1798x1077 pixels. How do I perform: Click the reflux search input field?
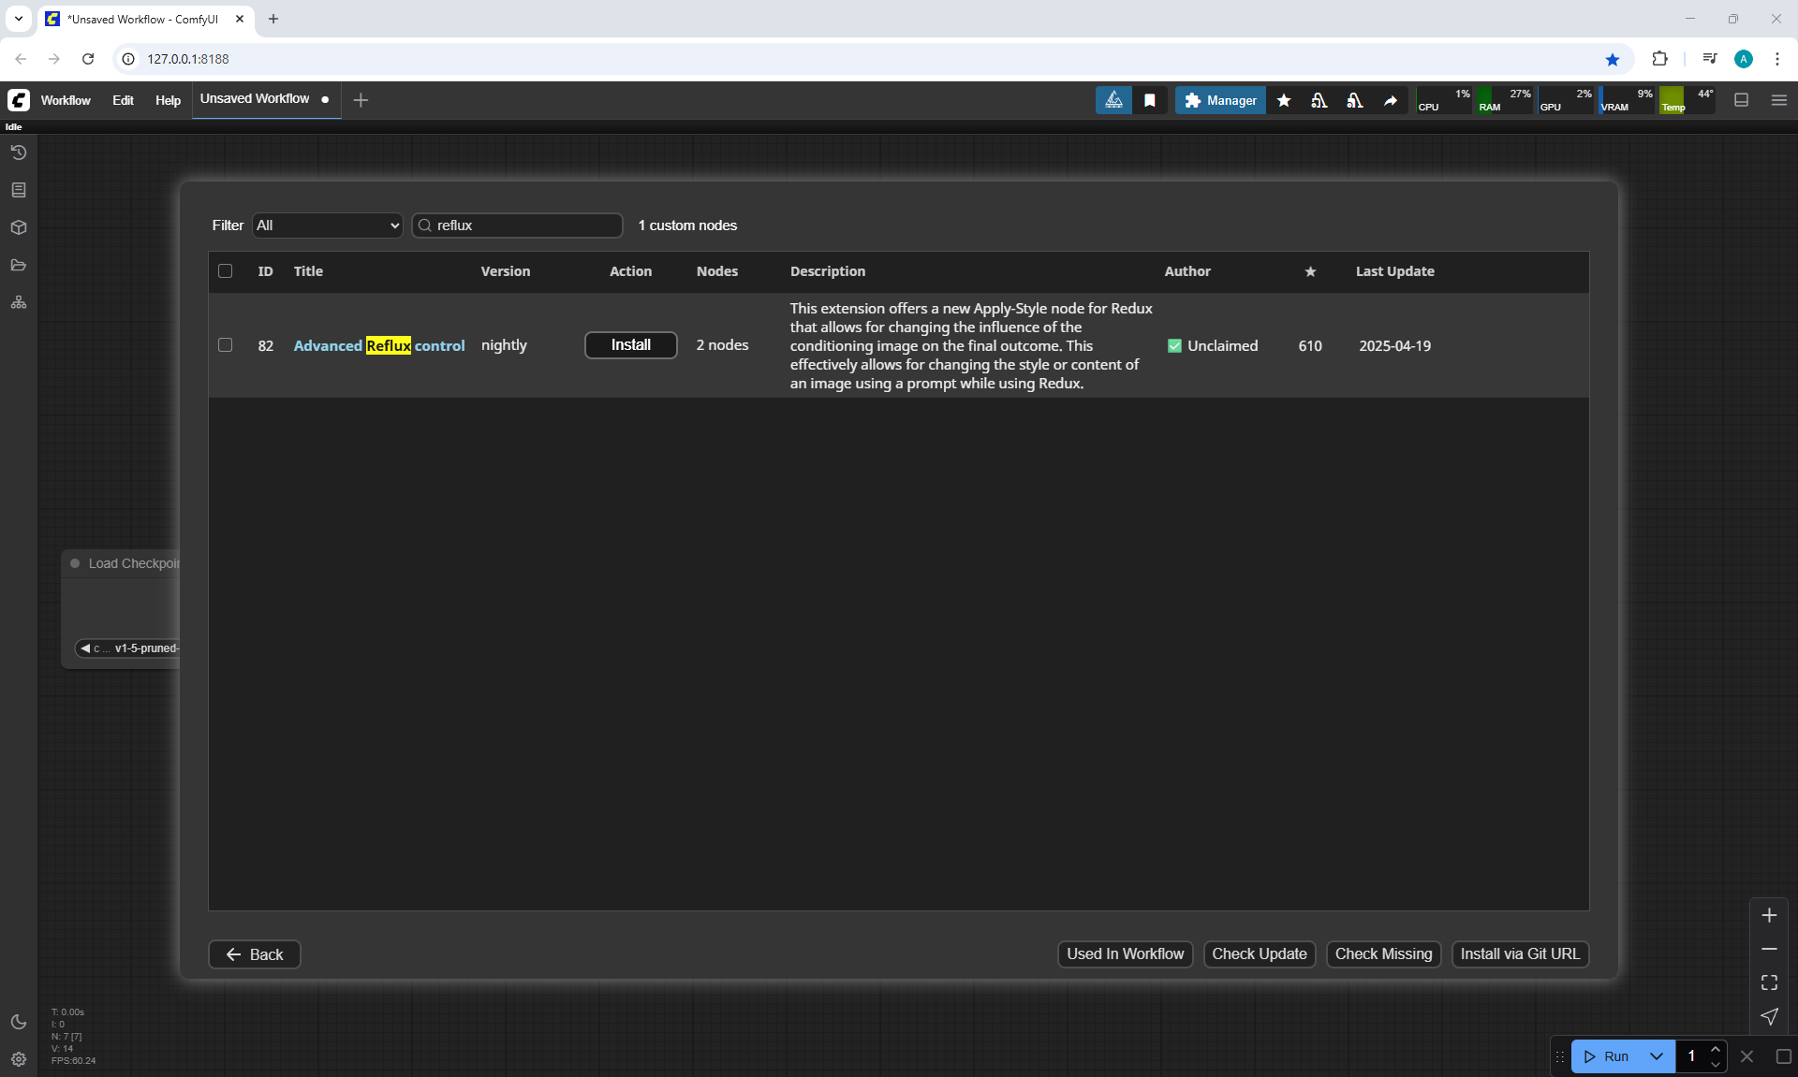(x=524, y=226)
